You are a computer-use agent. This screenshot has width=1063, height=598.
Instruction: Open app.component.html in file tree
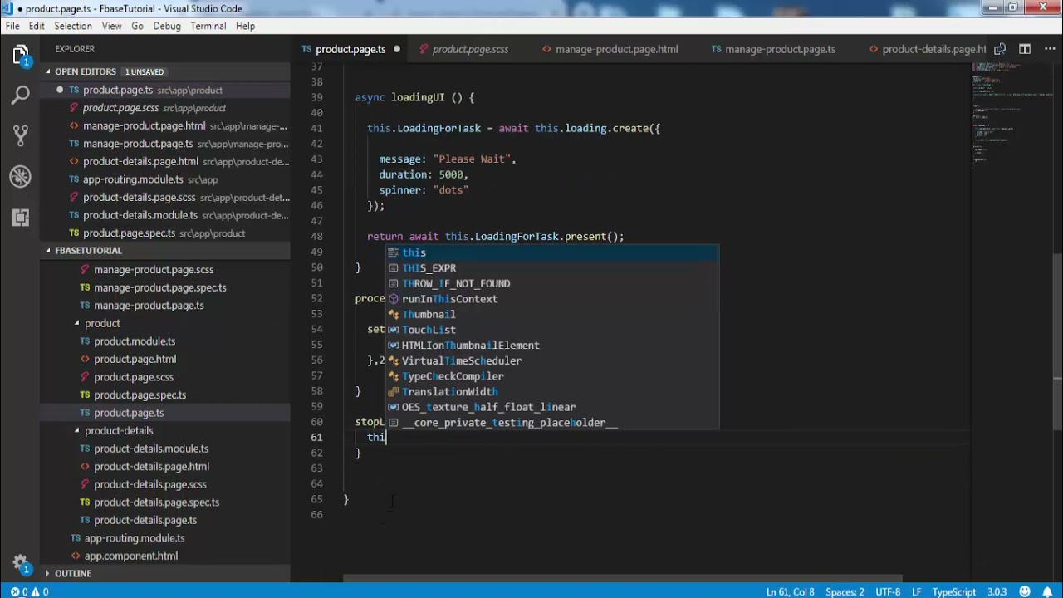click(x=165, y=556)
